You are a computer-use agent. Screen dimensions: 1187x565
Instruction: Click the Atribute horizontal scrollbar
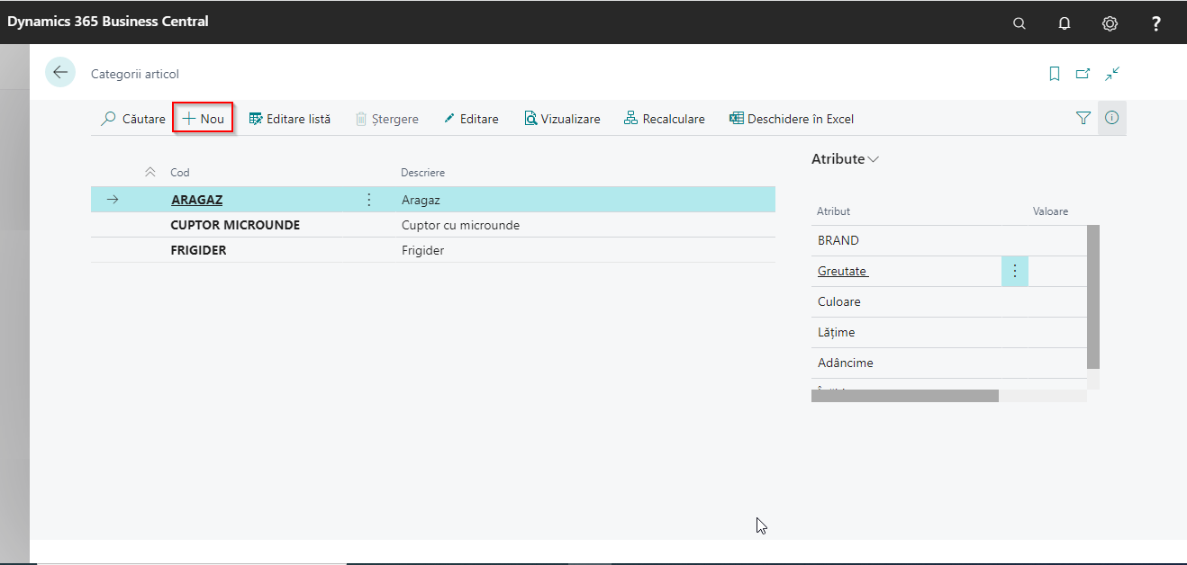point(904,396)
